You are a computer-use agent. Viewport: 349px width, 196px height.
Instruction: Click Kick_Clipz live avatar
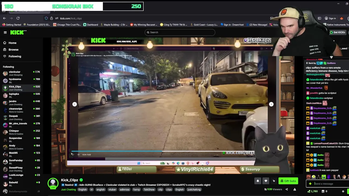pyautogui.click(x=53, y=183)
